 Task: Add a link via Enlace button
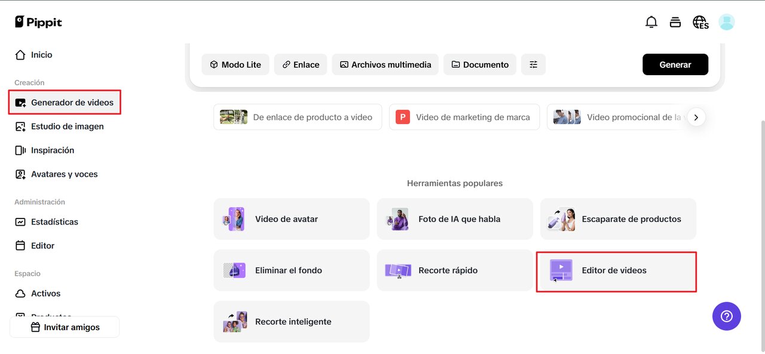click(301, 64)
